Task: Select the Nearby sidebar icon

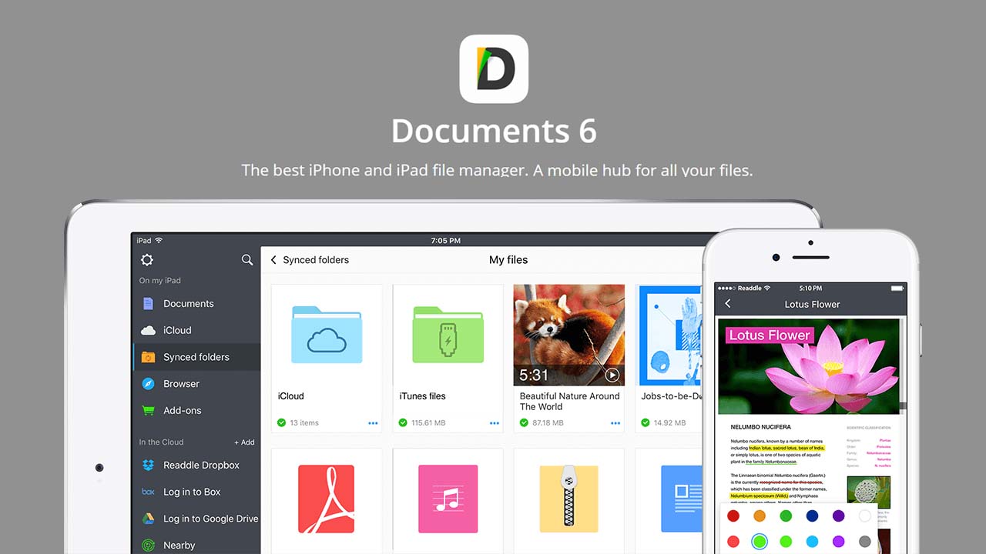Action: (x=147, y=545)
